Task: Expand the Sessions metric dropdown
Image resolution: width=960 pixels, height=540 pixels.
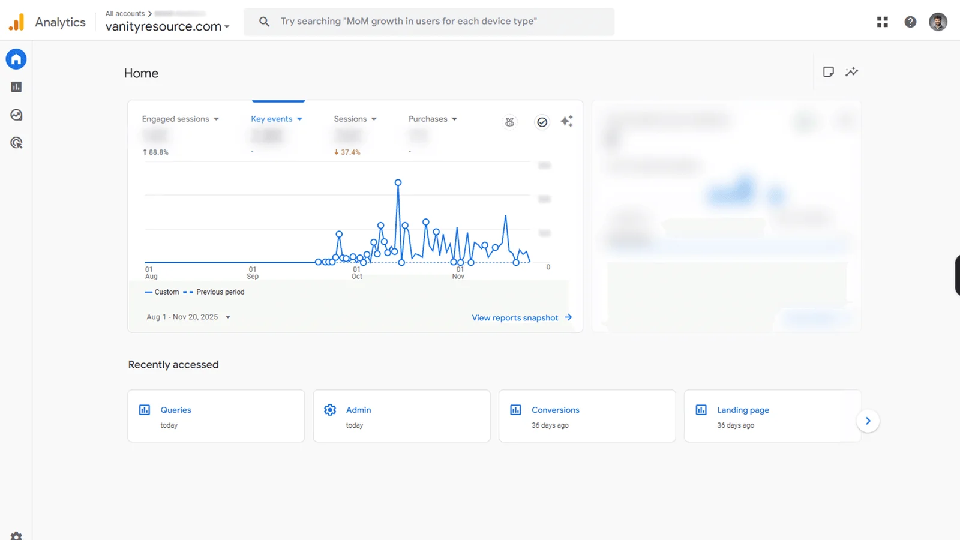Action: 355,119
